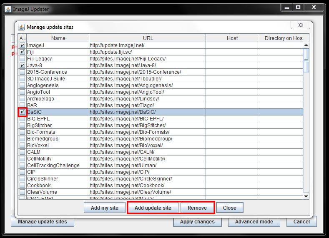Tick the AngioTool checkbox
This screenshot has height=238, width=329.
(x=22, y=92)
